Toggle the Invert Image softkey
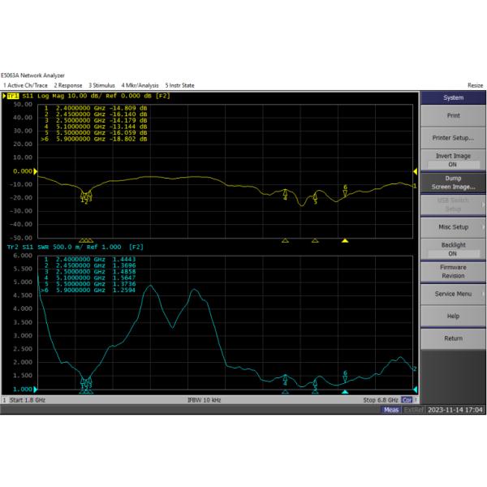 [452, 160]
